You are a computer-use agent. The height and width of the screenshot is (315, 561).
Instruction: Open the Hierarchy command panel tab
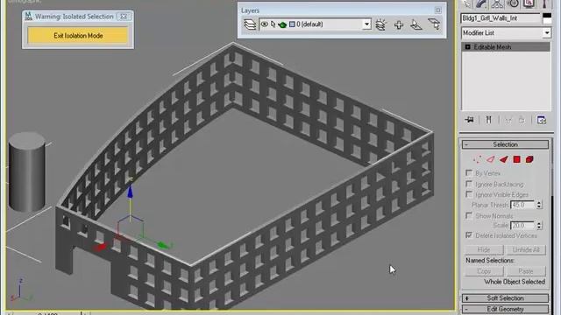tap(497, 3)
